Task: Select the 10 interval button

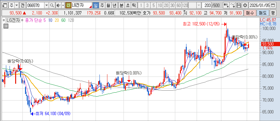Action: [160, 6]
